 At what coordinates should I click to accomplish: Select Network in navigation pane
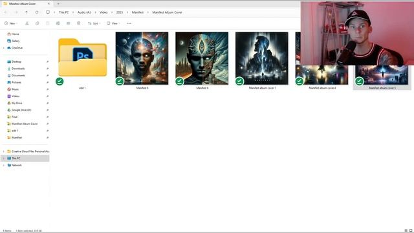point(14,165)
